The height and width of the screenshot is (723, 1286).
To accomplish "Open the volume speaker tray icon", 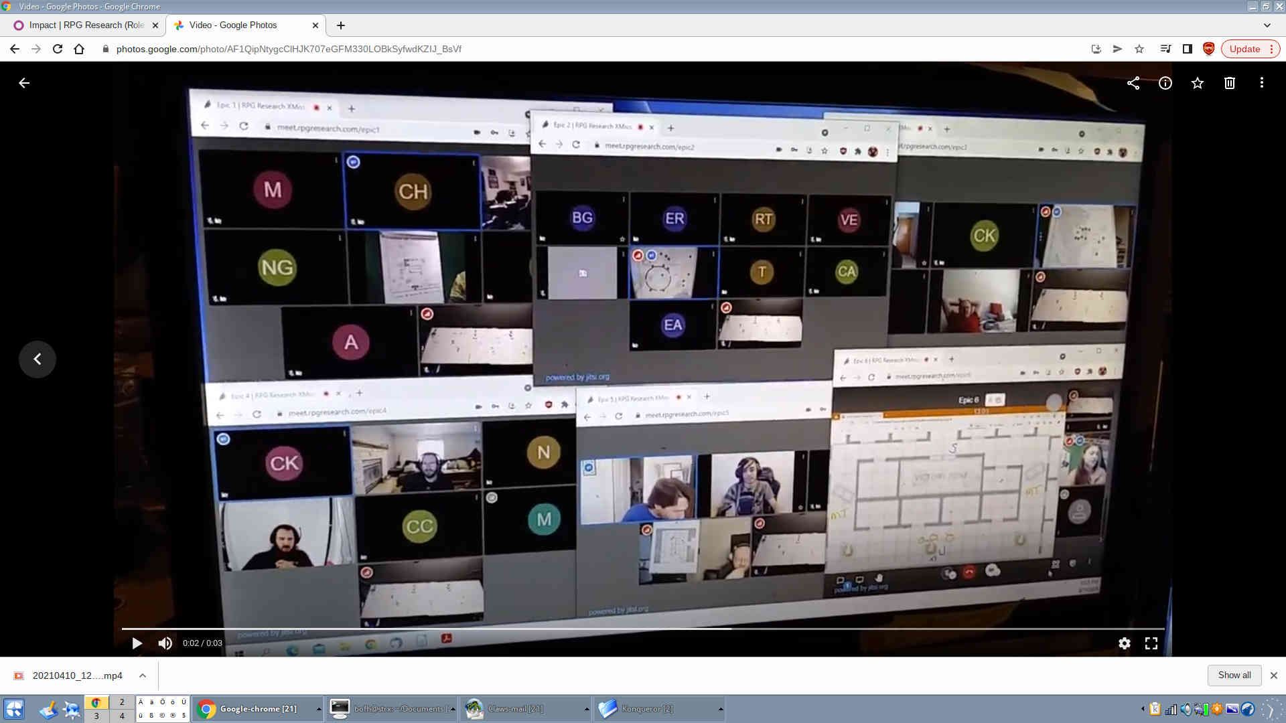I will [x=1186, y=709].
